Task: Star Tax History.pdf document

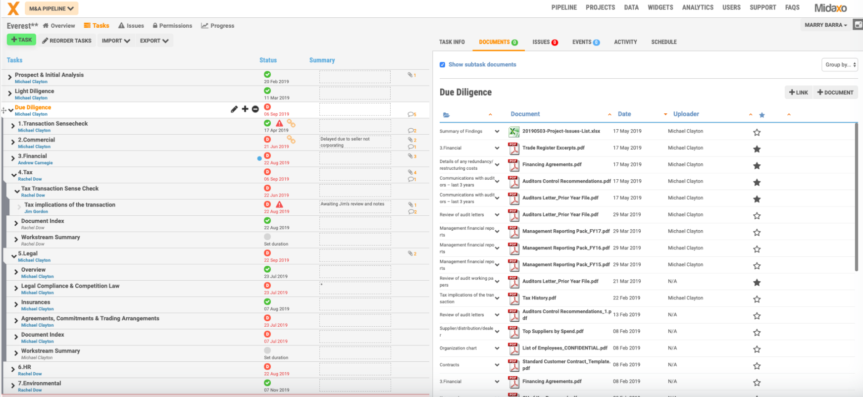Action: coord(757,299)
